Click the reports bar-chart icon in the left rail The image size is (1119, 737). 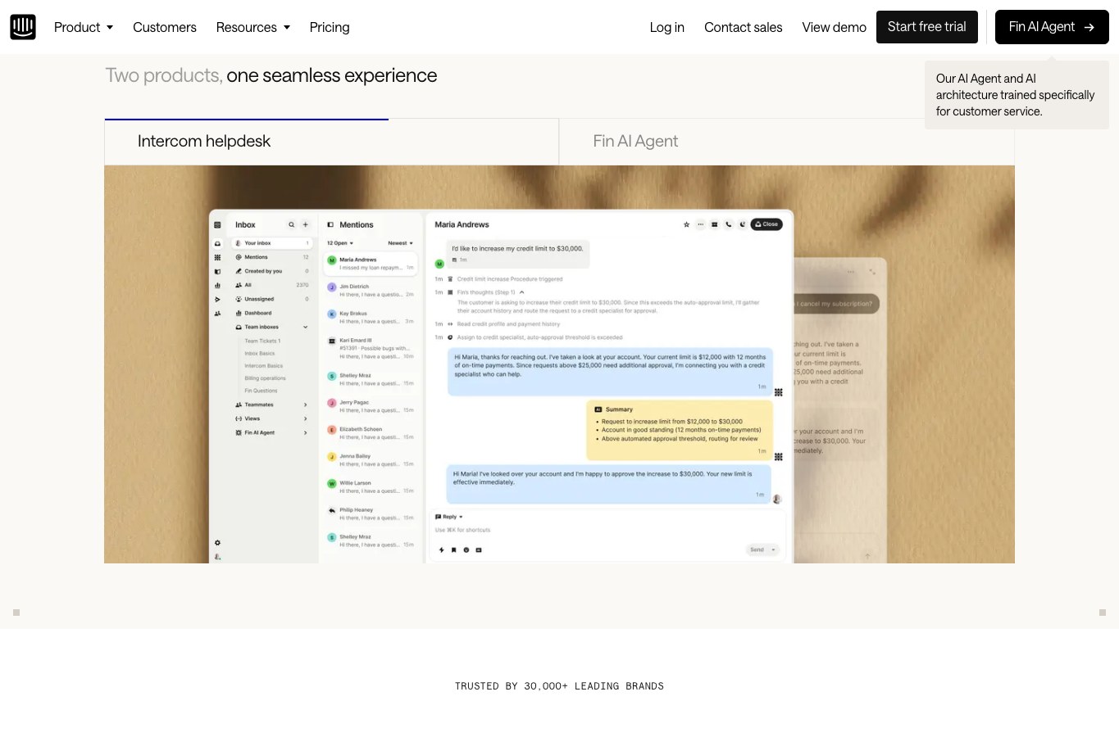pos(217,285)
